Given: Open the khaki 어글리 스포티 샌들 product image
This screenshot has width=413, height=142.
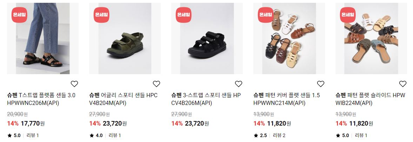Looking at the screenshot, I should point(125,38).
